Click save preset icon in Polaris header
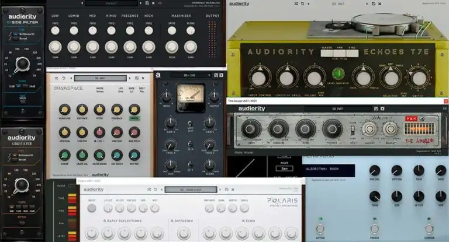Image resolution: width=449 pixels, height=242 pixels. [x=226, y=190]
